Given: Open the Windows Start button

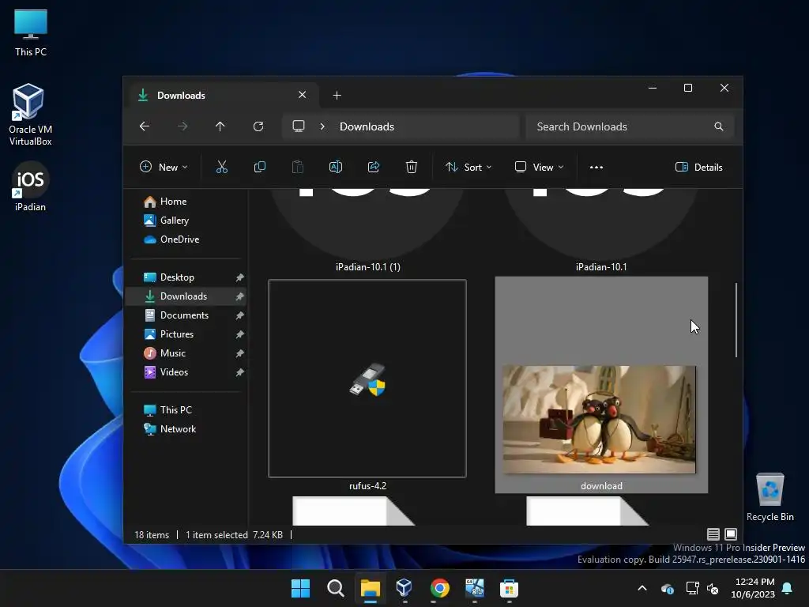Looking at the screenshot, I should tap(300, 588).
